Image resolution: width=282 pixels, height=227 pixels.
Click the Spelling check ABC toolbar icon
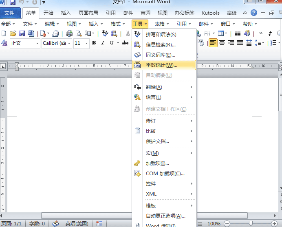click(105, 33)
